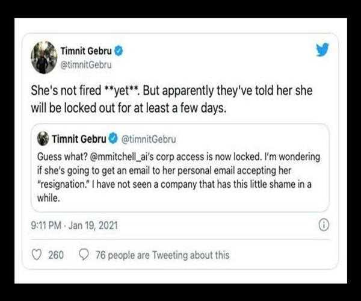The height and width of the screenshot is (301, 361).
Task: Open "76 people are Tweeting about this"
Action: (x=162, y=255)
